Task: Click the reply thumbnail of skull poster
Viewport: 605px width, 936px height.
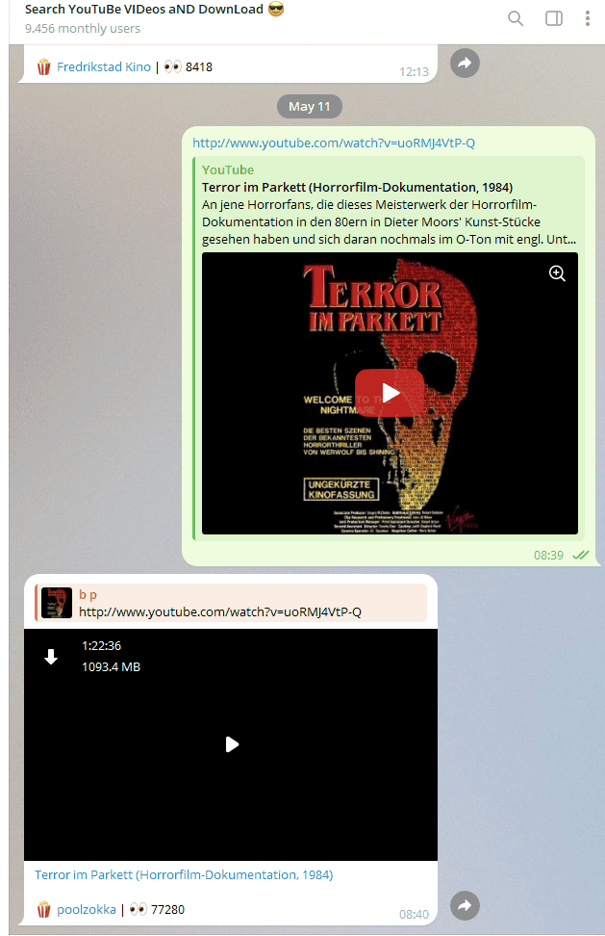Action: (x=57, y=603)
